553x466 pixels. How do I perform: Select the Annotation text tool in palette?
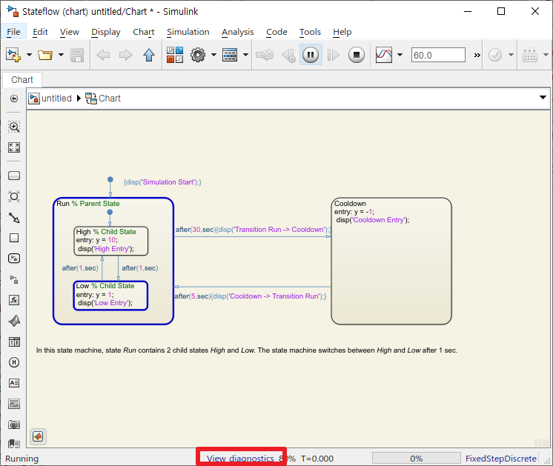pos(14,383)
